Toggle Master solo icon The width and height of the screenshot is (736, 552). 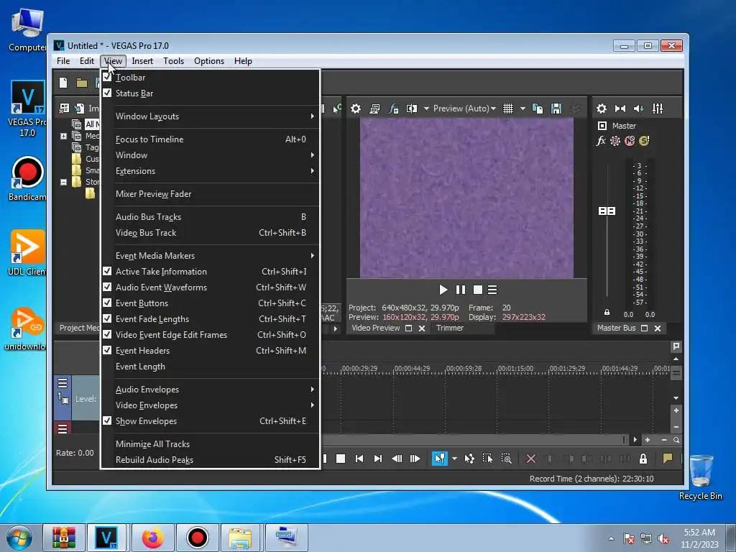click(x=644, y=141)
